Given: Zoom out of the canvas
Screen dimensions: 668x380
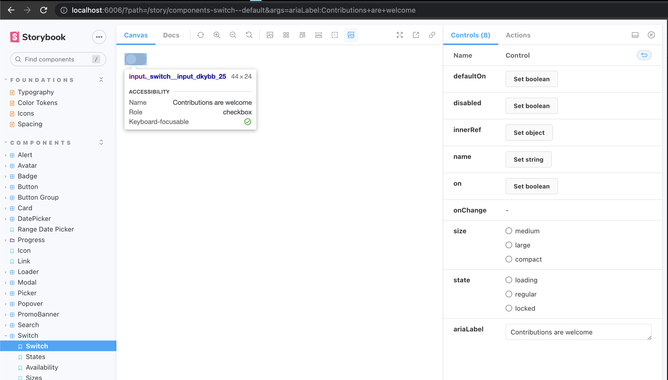Looking at the screenshot, I should [233, 35].
